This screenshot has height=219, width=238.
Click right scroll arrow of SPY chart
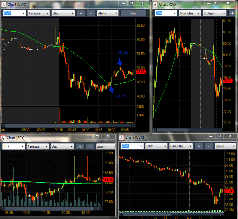click(x=100, y=209)
